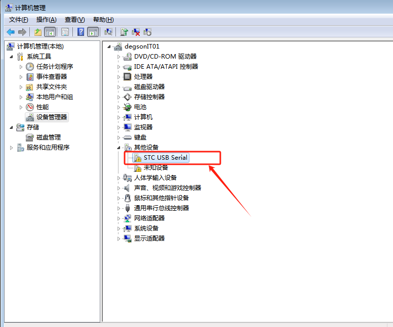Click the gray Forward arrow in toolbar

[22, 32]
